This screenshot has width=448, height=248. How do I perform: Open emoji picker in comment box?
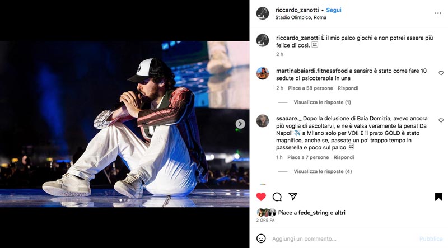261,238
